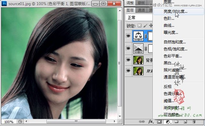Image resolution: width=205 pixels, height=126 pixels.
Task: Click the window resize grip corner
Action: tap(119, 122)
